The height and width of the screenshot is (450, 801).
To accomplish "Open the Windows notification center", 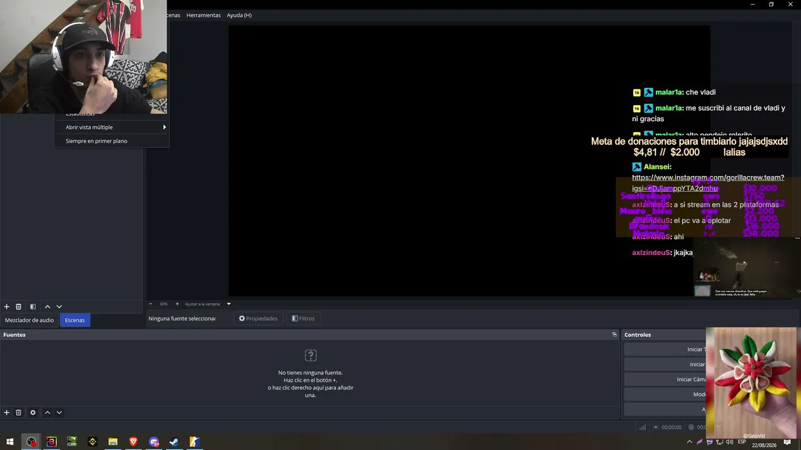I will [x=787, y=442].
